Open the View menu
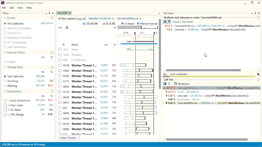 click(x=20, y=8)
